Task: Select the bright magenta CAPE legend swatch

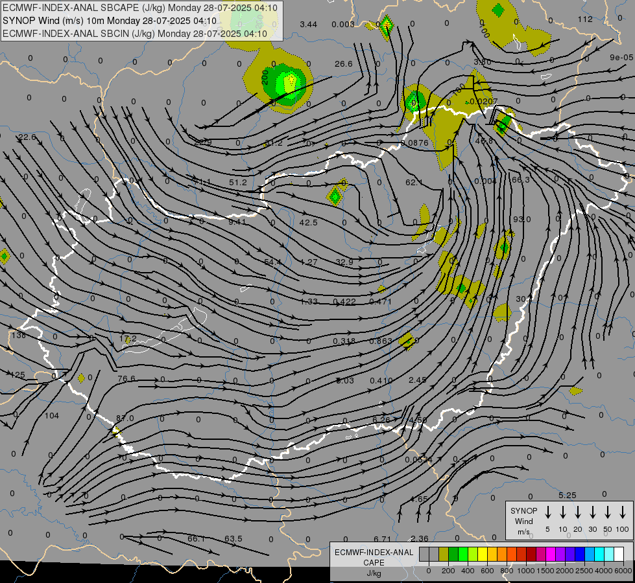Action: click(551, 554)
